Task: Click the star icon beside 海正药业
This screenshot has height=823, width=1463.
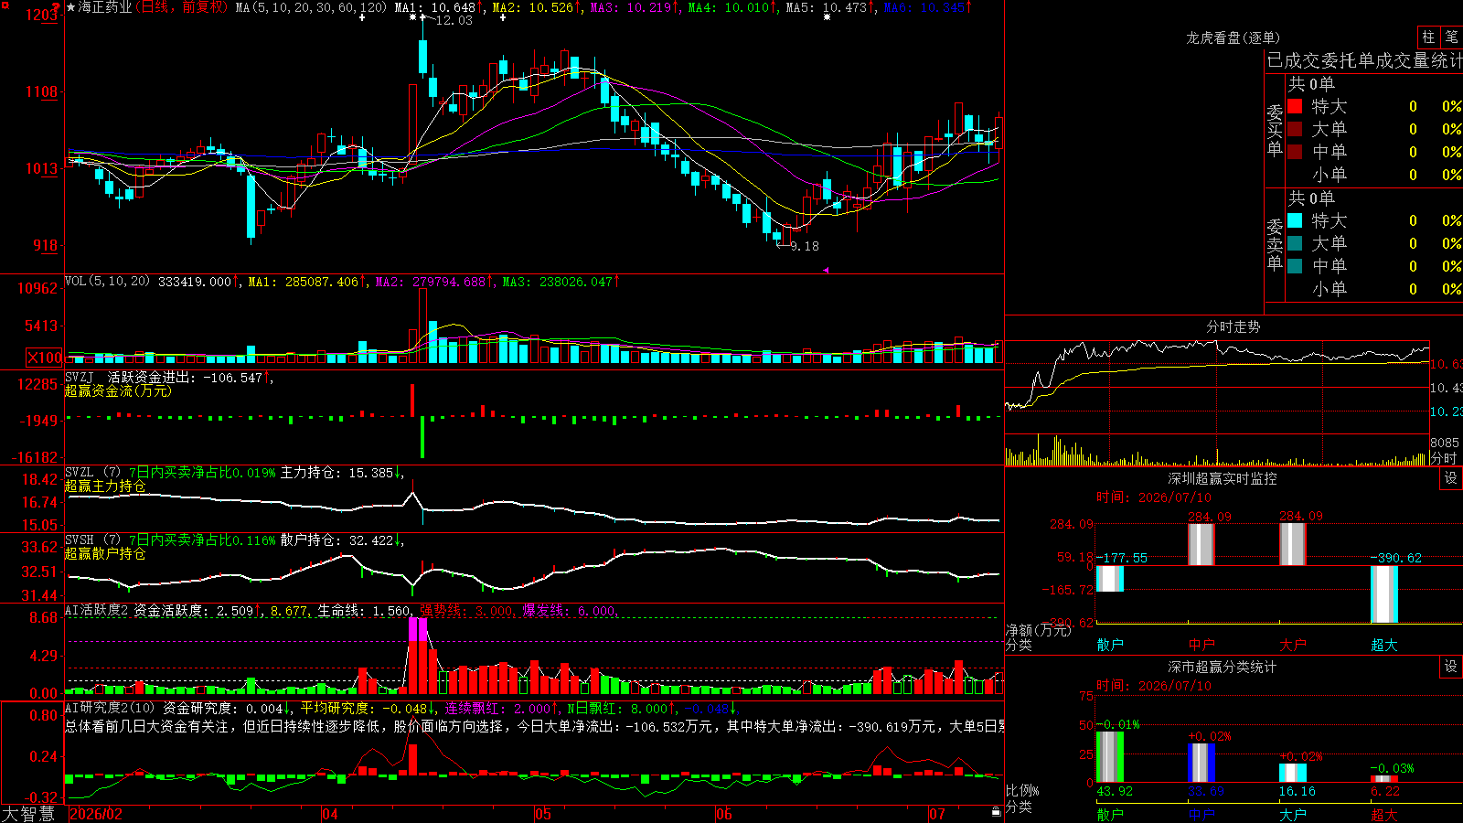Action: click(71, 7)
